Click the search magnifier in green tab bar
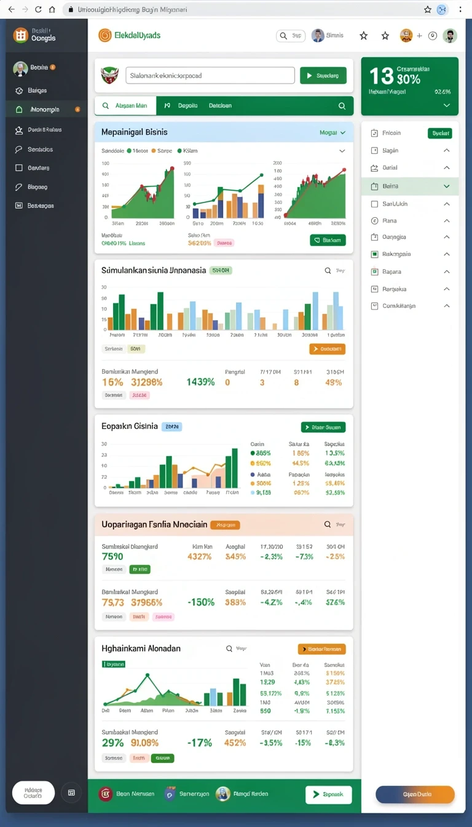The width and height of the screenshot is (472, 827). tap(342, 106)
